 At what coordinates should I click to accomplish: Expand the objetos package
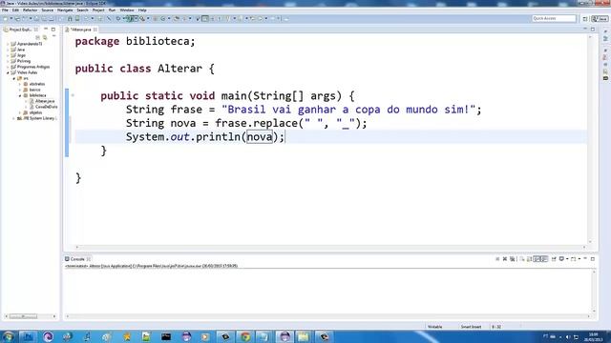coord(20,112)
